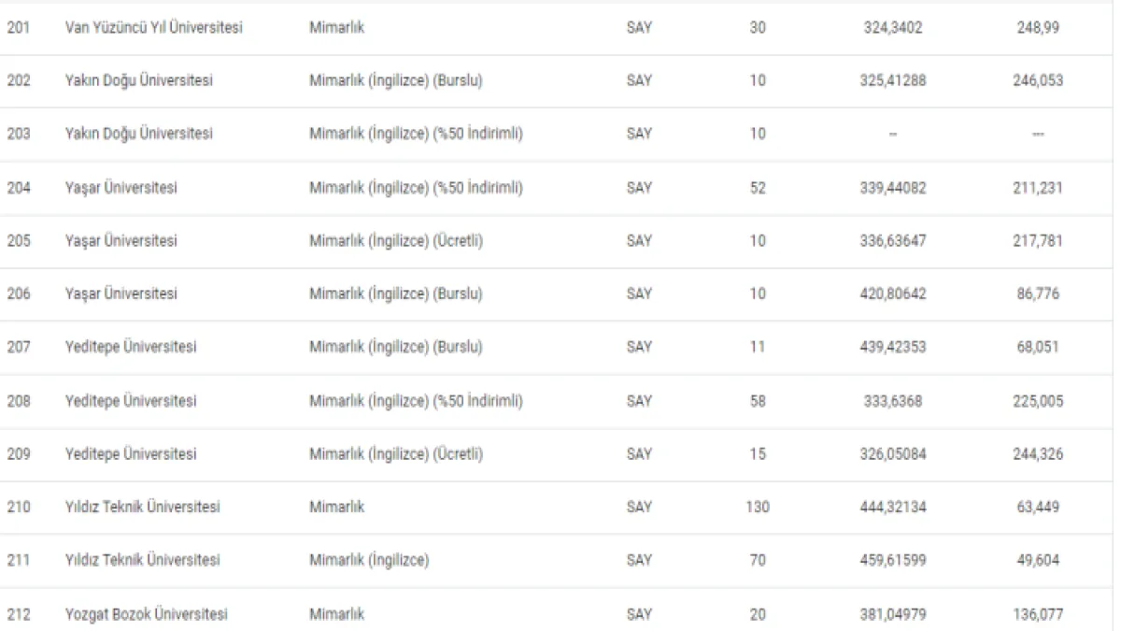Click the quota value 58
The image size is (1121, 631).
758,401
